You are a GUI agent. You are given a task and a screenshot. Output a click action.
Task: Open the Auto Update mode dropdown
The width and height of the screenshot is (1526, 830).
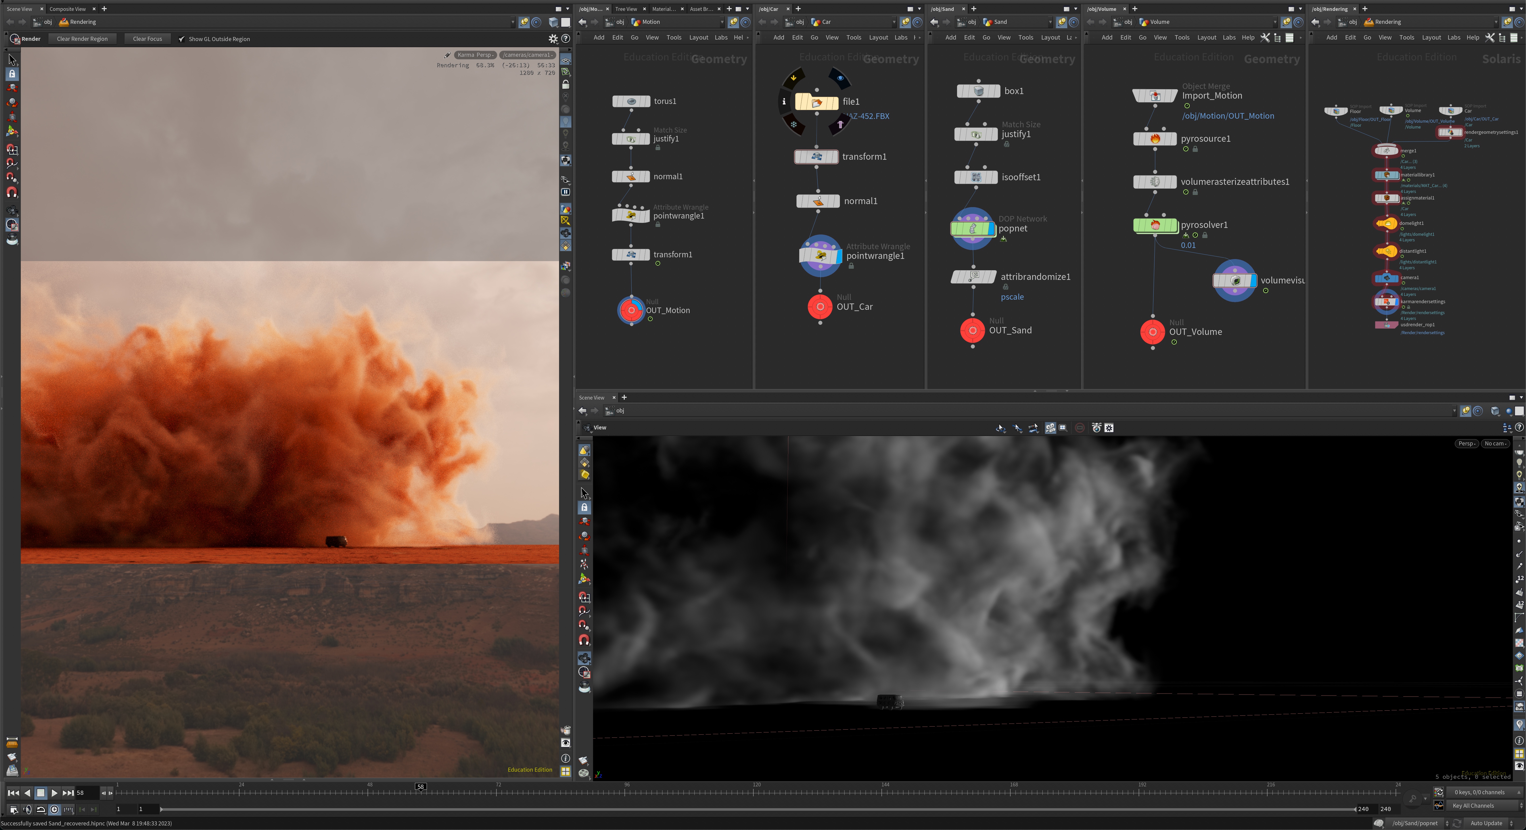(x=1489, y=823)
